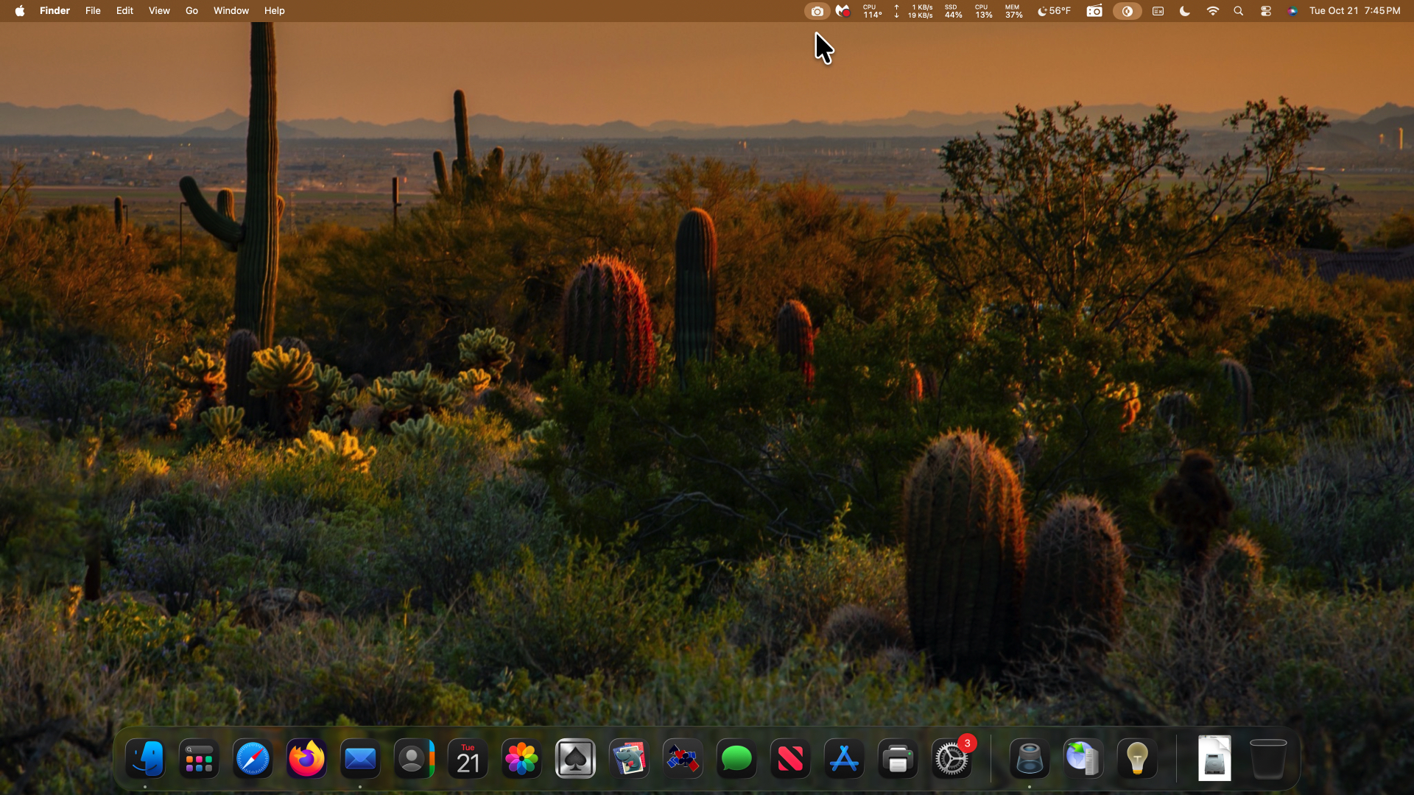Click the date and time clock
1414x795 pixels.
pyautogui.click(x=1354, y=11)
